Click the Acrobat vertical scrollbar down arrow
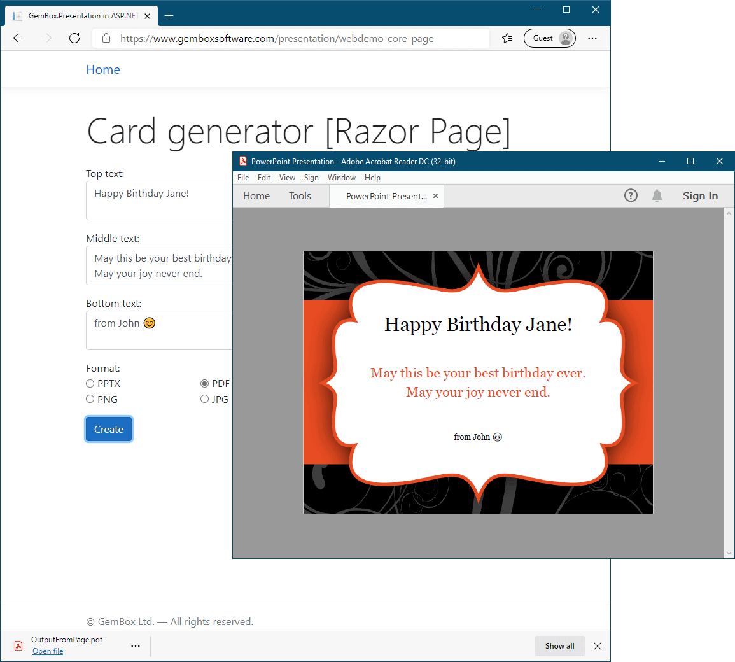This screenshot has height=662, width=735. tap(729, 553)
